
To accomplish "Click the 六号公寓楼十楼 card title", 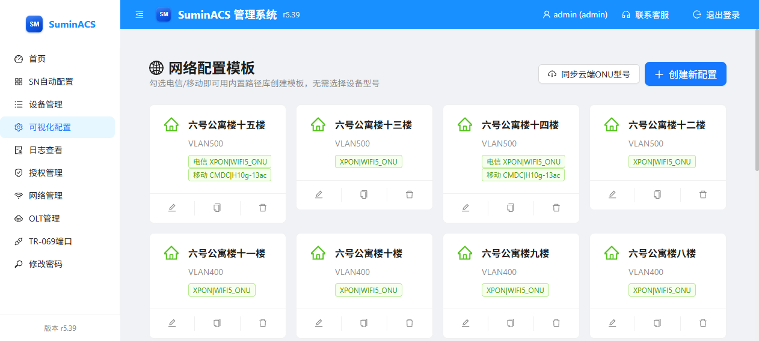I will (x=369, y=253).
